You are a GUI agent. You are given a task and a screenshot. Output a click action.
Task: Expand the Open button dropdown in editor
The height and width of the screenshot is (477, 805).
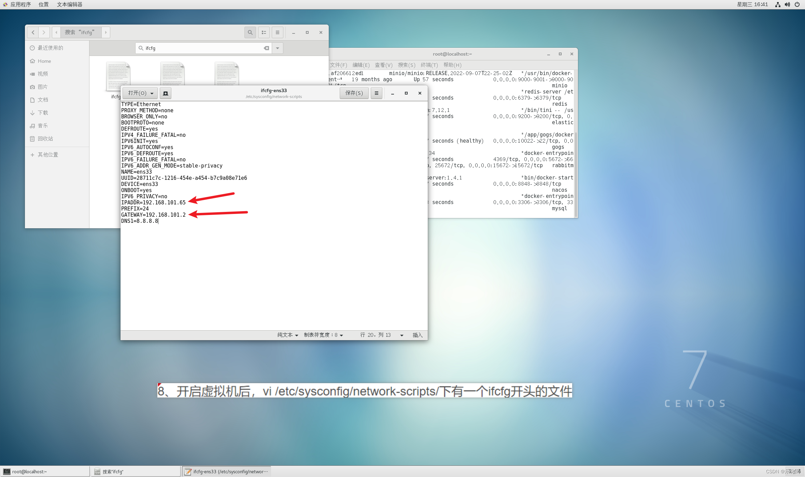[152, 93]
